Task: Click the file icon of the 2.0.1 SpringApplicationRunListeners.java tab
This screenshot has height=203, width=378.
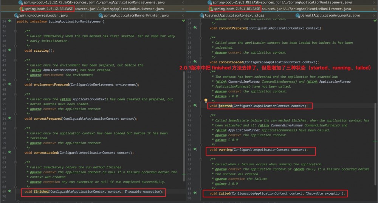Action: pyautogui.click(x=210, y=2)
